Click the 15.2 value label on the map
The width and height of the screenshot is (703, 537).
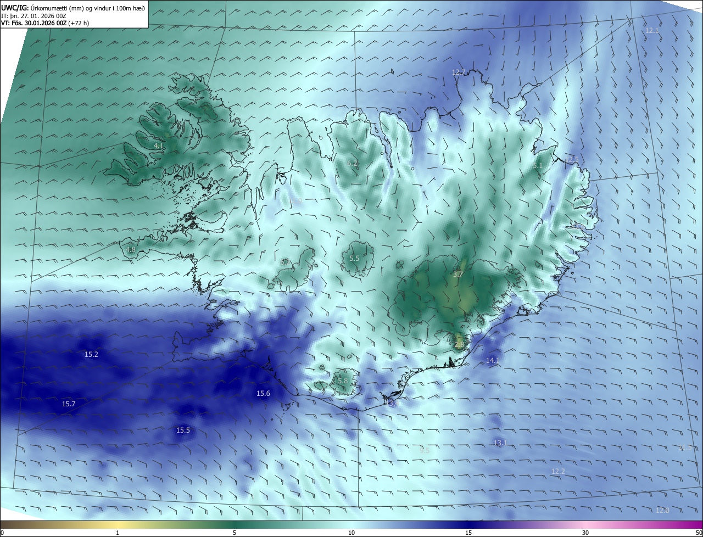pyautogui.click(x=91, y=354)
